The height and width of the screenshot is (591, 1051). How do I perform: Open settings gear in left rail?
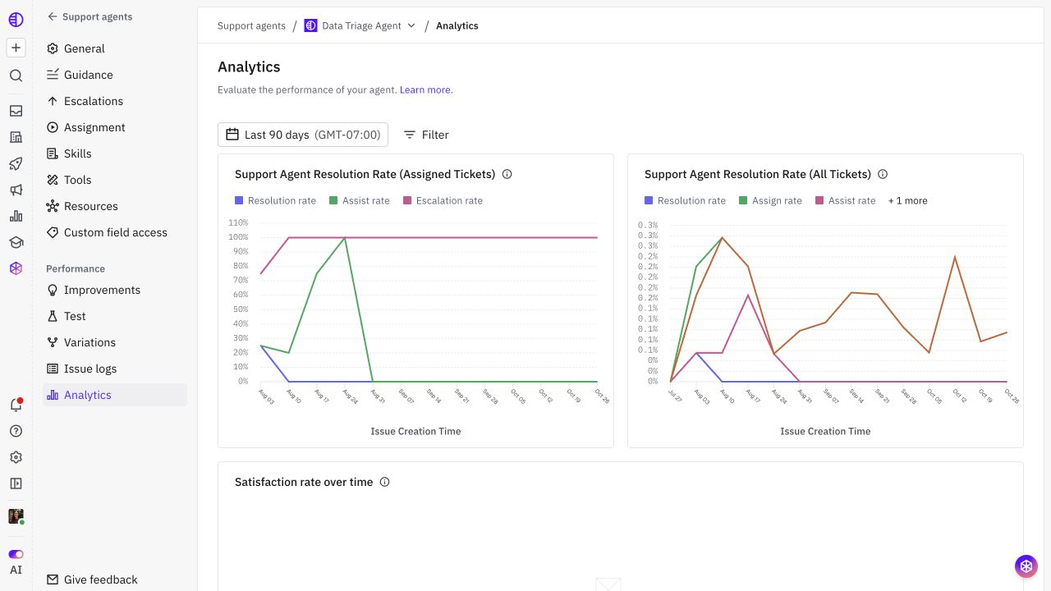(x=16, y=457)
